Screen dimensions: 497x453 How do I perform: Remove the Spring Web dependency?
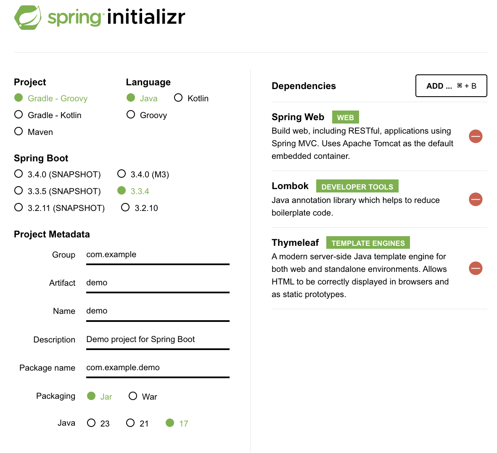[x=476, y=137]
